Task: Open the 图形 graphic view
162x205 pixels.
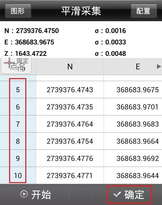Action: (x=18, y=11)
